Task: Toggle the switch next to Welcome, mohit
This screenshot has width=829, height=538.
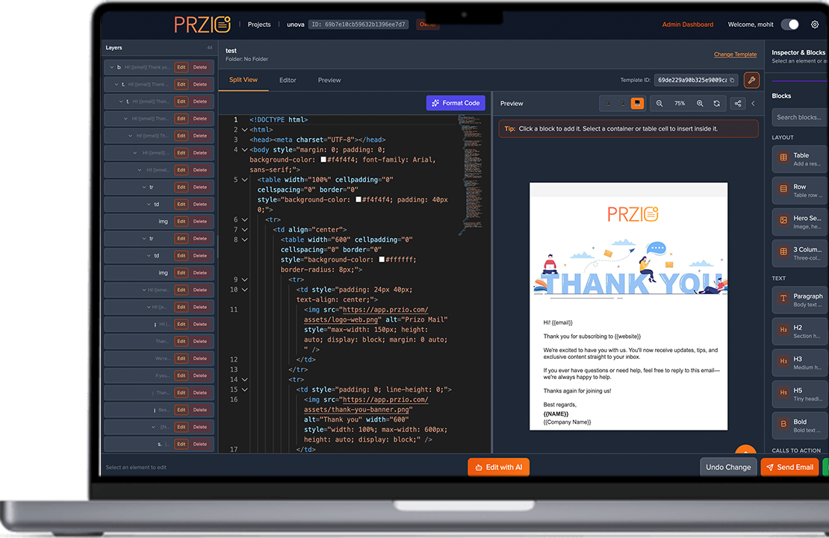Action: pyautogui.click(x=789, y=25)
